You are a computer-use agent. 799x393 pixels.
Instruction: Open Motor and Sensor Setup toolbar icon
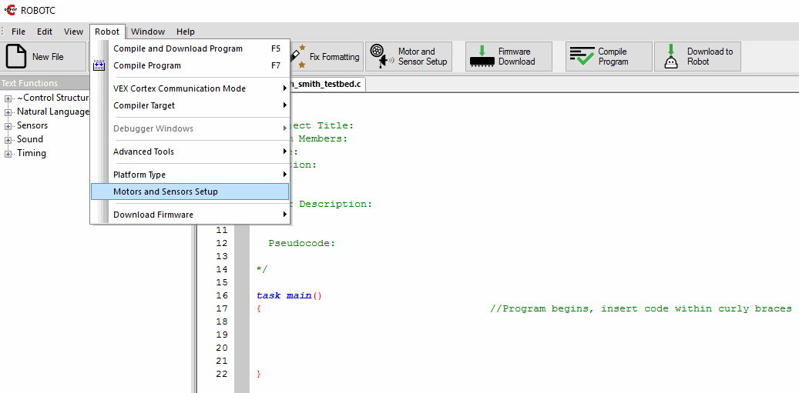coord(378,56)
